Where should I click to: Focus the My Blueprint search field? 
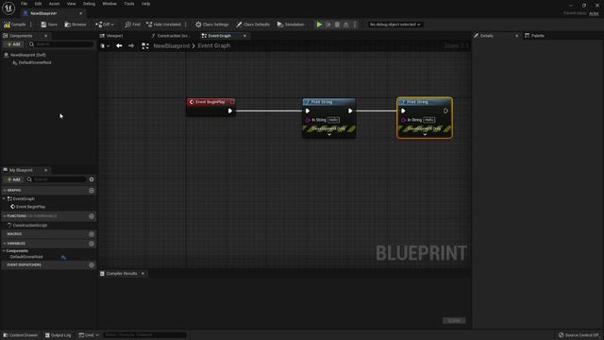(57, 179)
